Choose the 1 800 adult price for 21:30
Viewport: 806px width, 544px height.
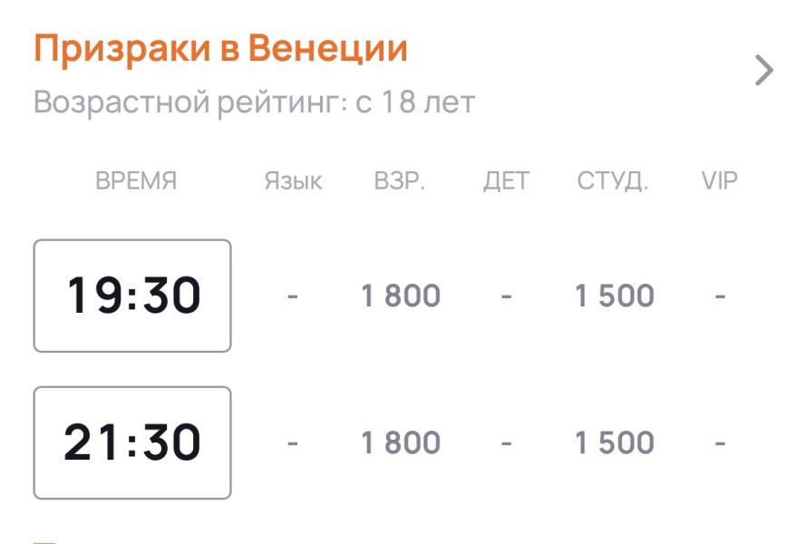point(401,442)
